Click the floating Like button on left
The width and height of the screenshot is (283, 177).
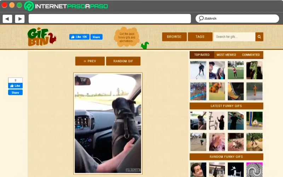15,86
